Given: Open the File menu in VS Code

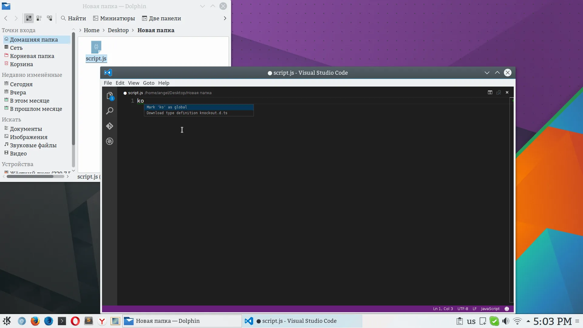Looking at the screenshot, I should (108, 83).
